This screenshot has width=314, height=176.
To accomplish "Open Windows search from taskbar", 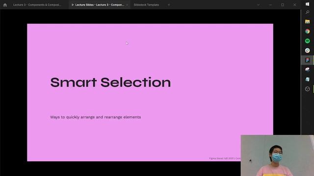I will [x=308, y=12].
